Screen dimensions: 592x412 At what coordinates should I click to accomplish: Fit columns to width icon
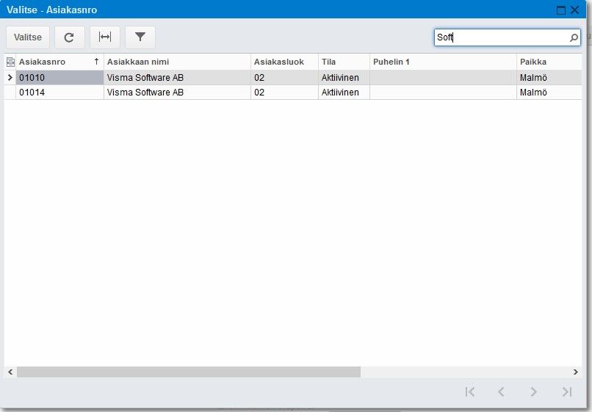(104, 37)
